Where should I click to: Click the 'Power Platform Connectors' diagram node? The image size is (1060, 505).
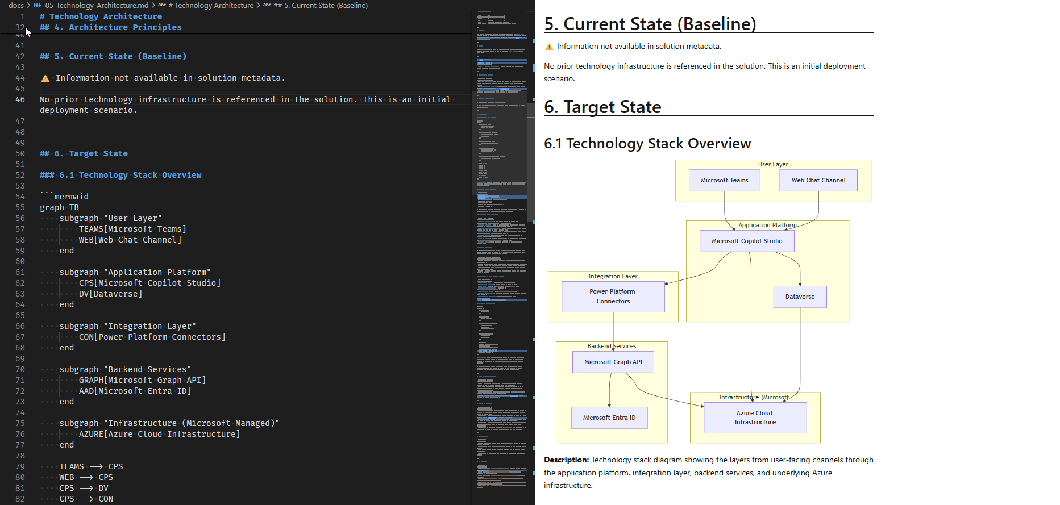[x=613, y=297]
